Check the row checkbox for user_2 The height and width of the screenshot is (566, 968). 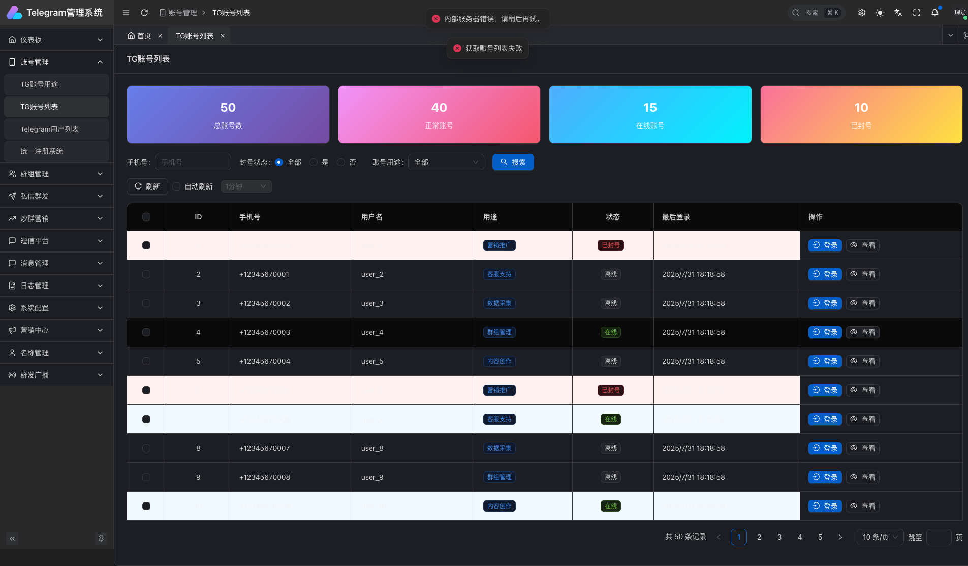pyautogui.click(x=146, y=274)
